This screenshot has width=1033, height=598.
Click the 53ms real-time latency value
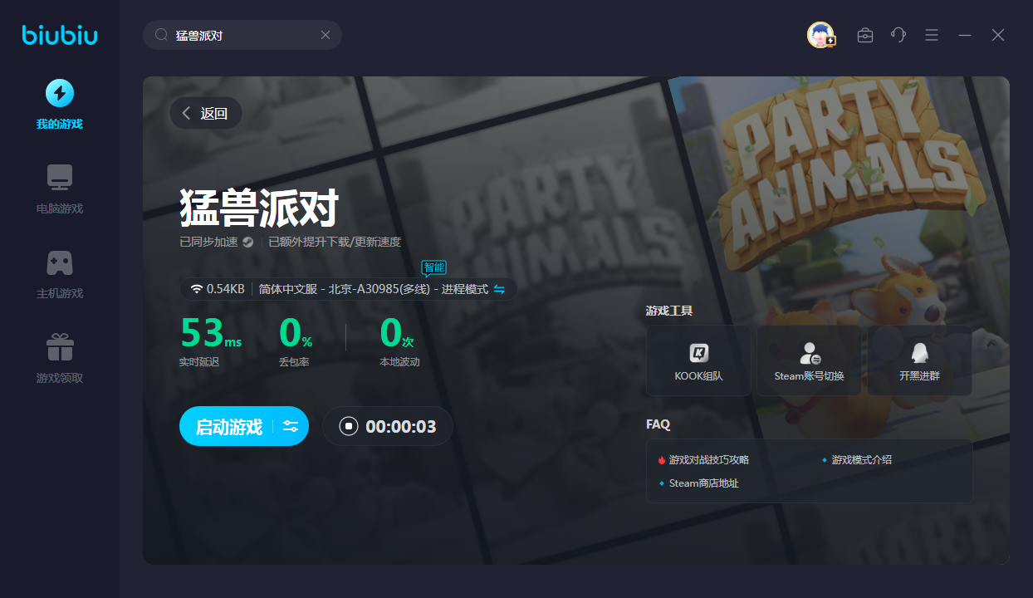click(211, 333)
